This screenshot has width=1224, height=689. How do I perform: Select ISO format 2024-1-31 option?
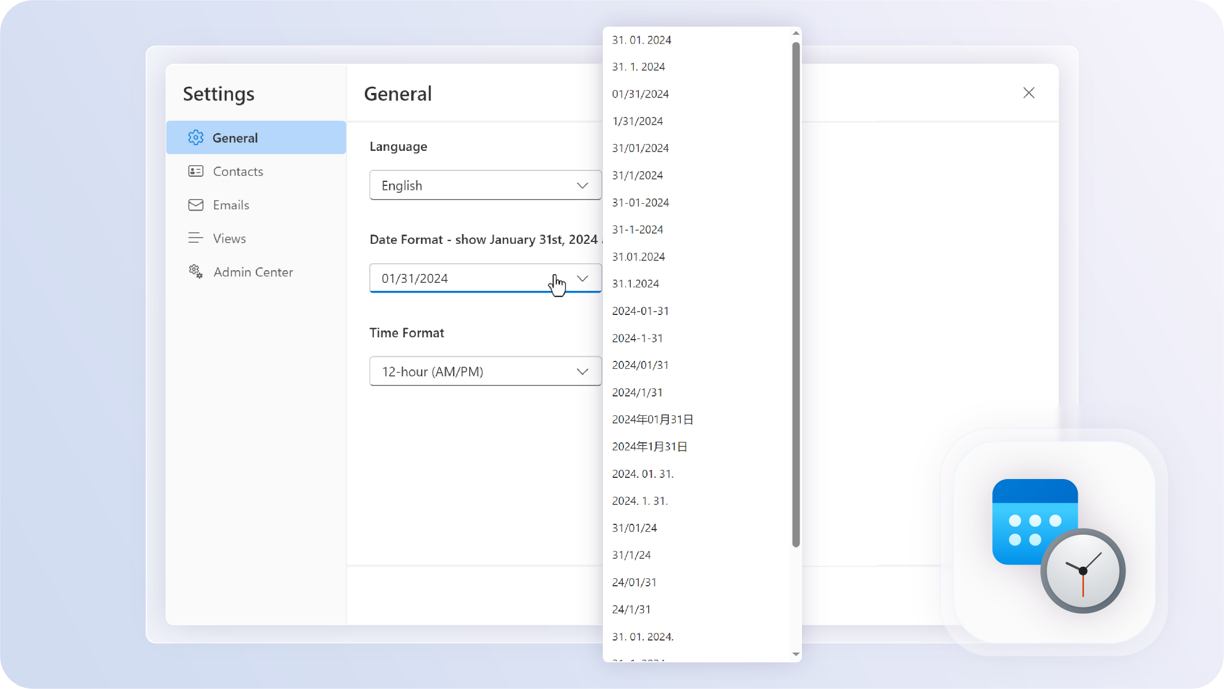637,337
